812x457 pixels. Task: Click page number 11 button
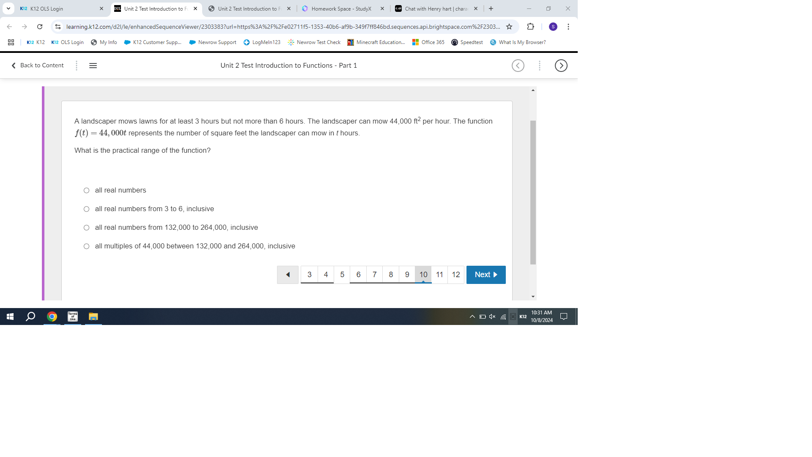(439, 274)
